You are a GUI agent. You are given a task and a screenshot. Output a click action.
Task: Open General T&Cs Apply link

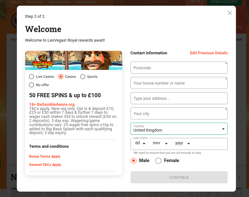(45, 165)
